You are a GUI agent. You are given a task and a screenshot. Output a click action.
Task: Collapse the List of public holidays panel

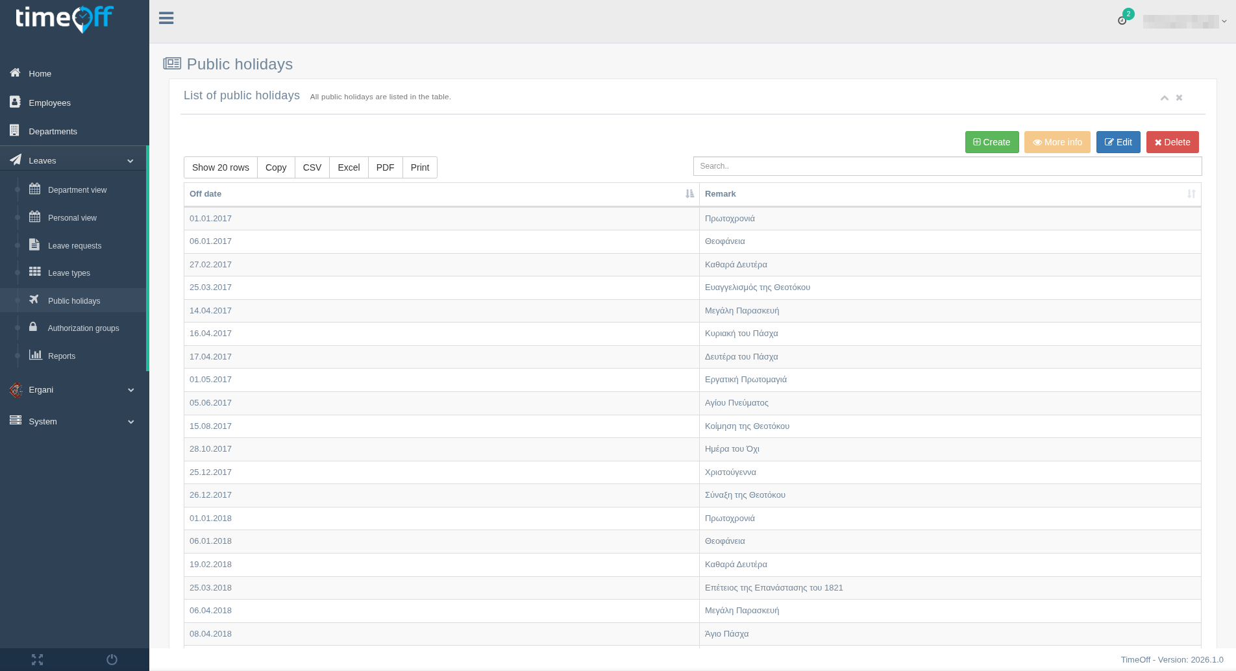click(x=1164, y=97)
